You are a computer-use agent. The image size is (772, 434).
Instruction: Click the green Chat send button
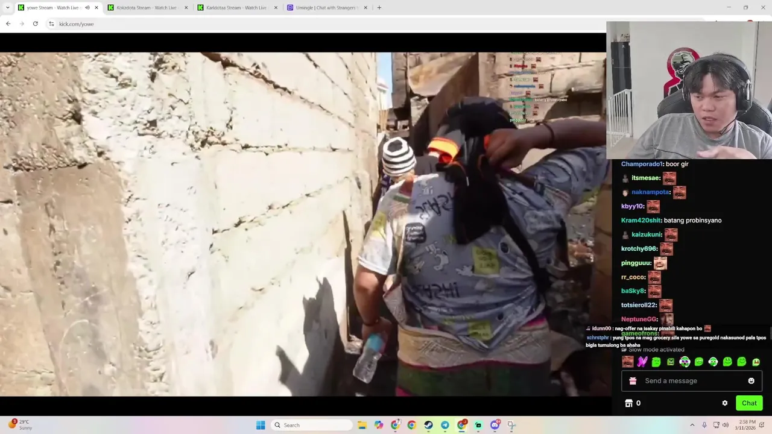pyautogui.click(x=749, y=403)
